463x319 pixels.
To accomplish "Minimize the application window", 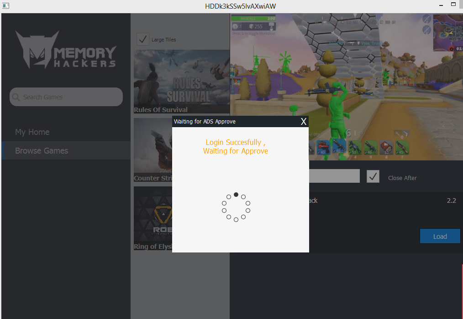I will click(441, 5).
